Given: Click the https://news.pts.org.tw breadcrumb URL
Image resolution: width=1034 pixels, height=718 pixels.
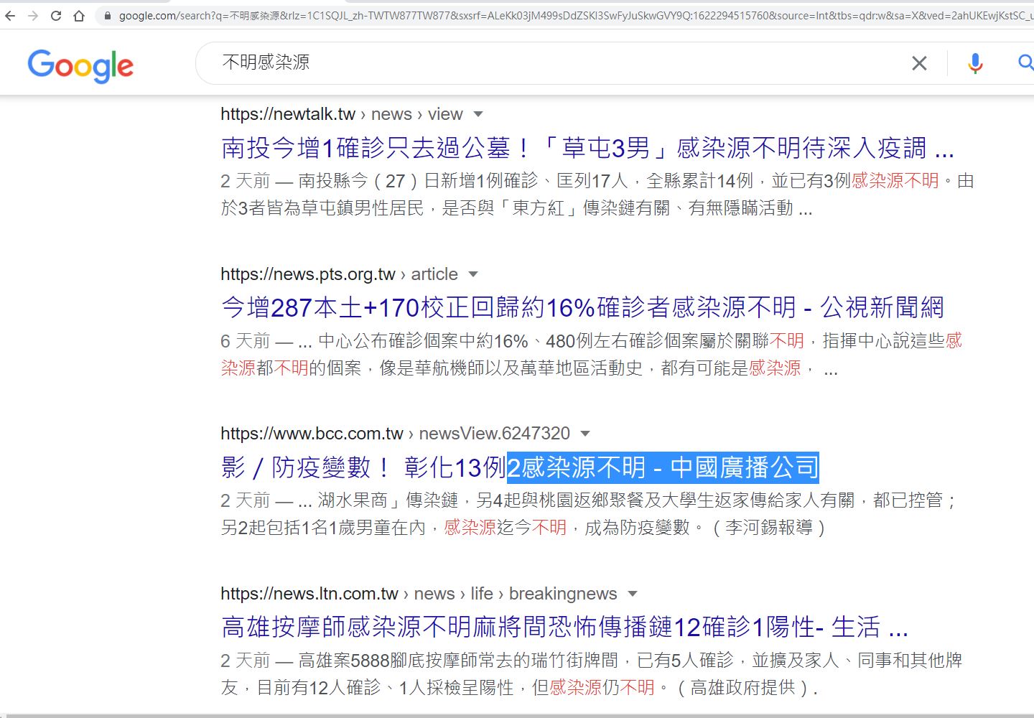Looking at the screenshot, I should 308,274.
